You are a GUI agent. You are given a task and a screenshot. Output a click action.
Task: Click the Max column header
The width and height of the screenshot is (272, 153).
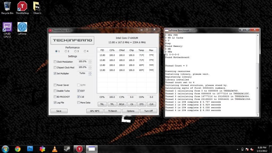pos(151,50)
